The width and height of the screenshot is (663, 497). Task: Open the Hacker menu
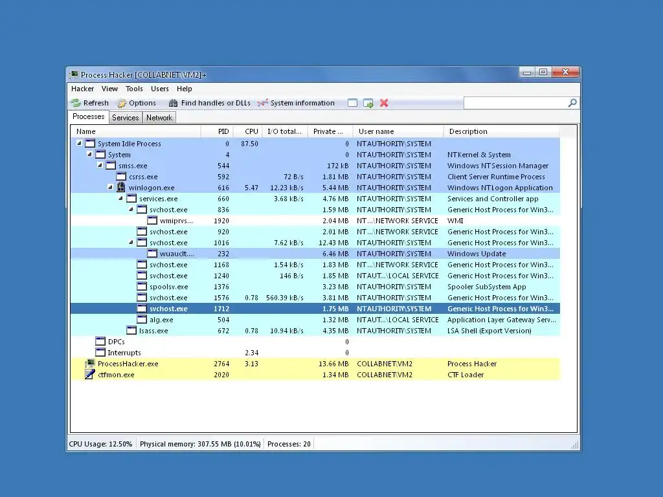pyautogui.click(x=82, y=89)
